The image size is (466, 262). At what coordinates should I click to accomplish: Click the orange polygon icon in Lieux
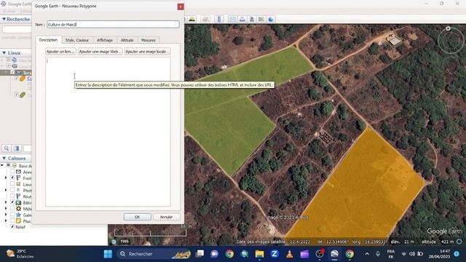point(23,79)
